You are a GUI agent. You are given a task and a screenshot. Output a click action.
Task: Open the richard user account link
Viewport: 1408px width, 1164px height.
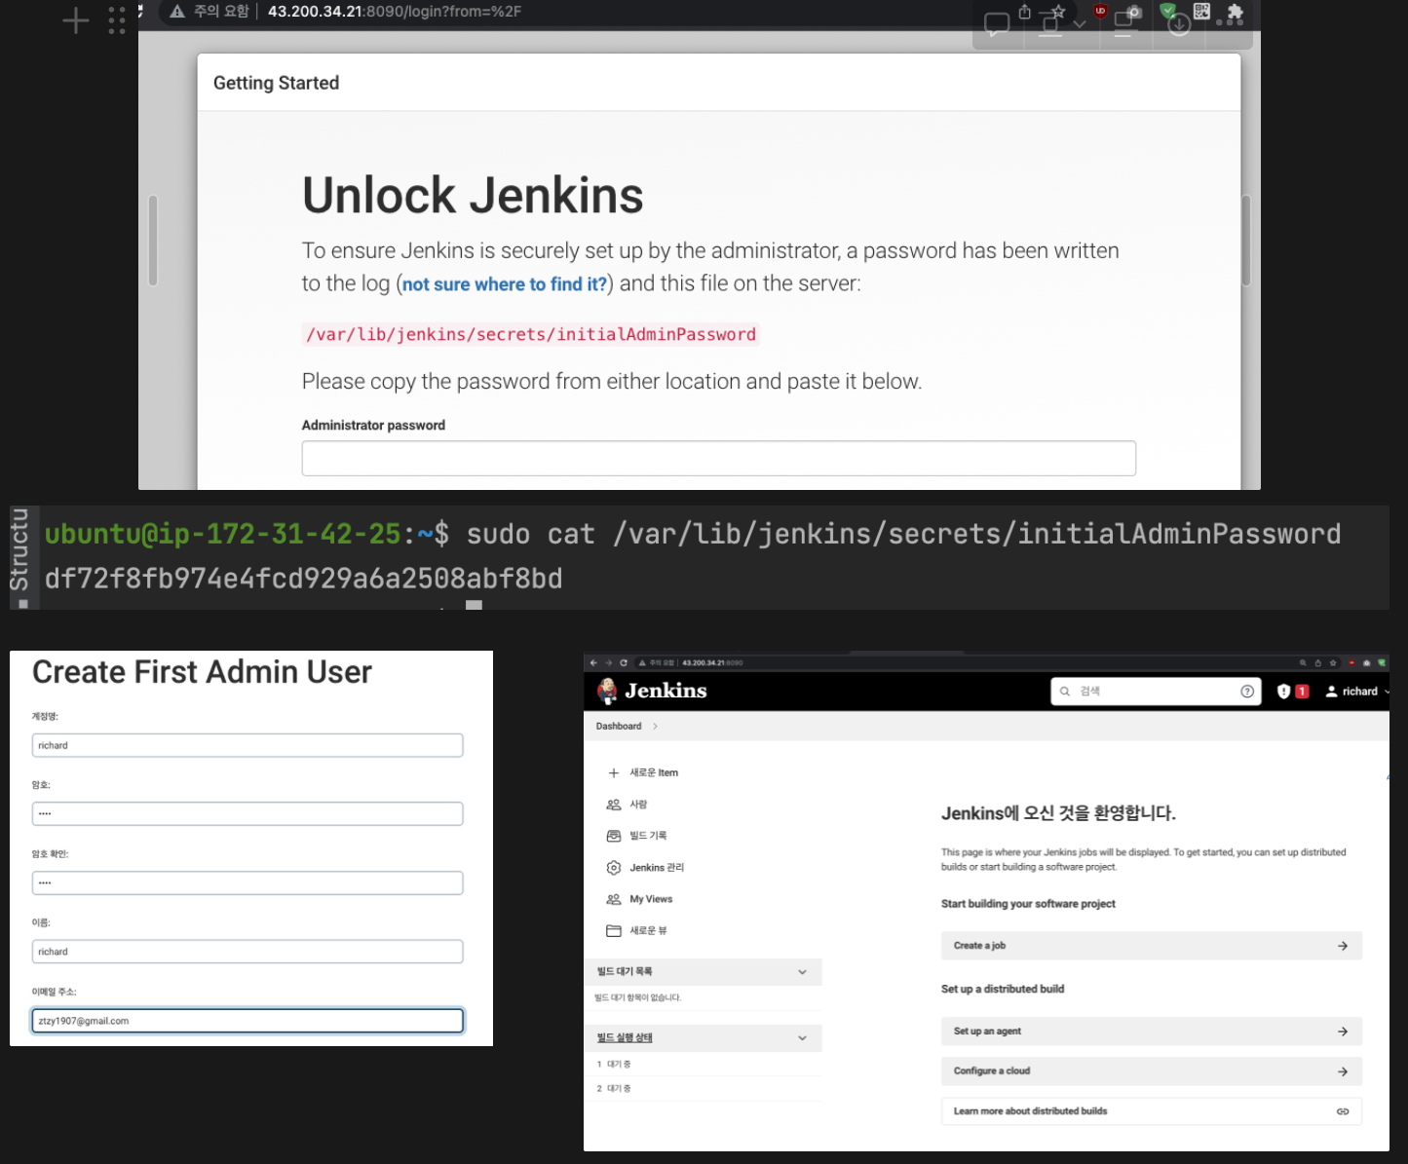(x=1351, y=691)
